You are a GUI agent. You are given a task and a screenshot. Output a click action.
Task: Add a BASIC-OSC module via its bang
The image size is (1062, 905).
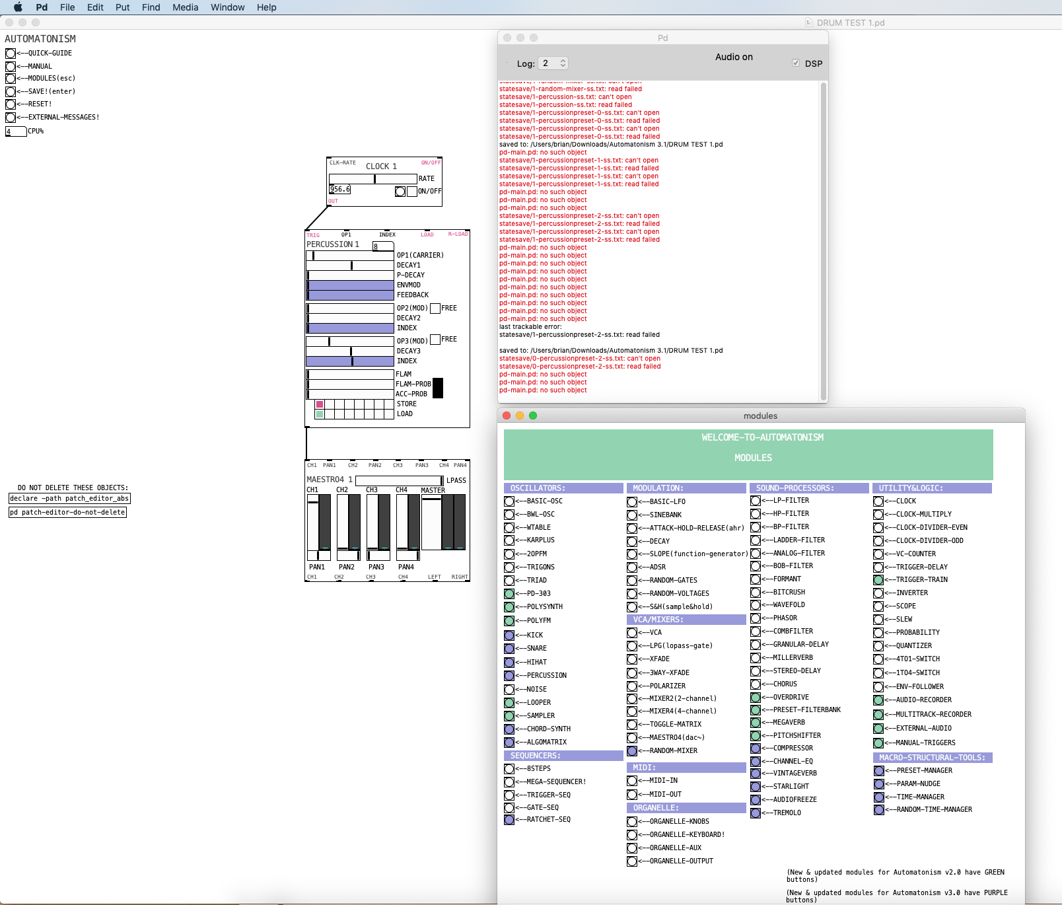tap(509, 501)
